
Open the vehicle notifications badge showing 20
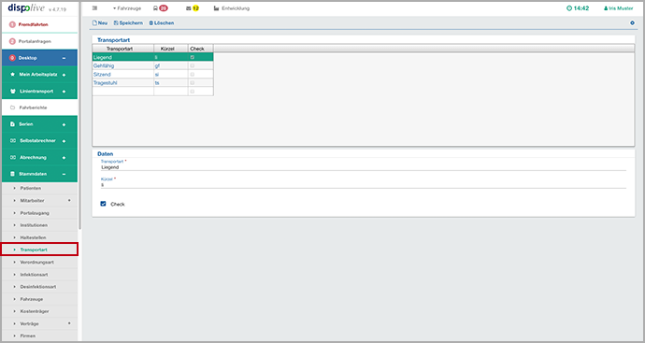coord(164,8)
